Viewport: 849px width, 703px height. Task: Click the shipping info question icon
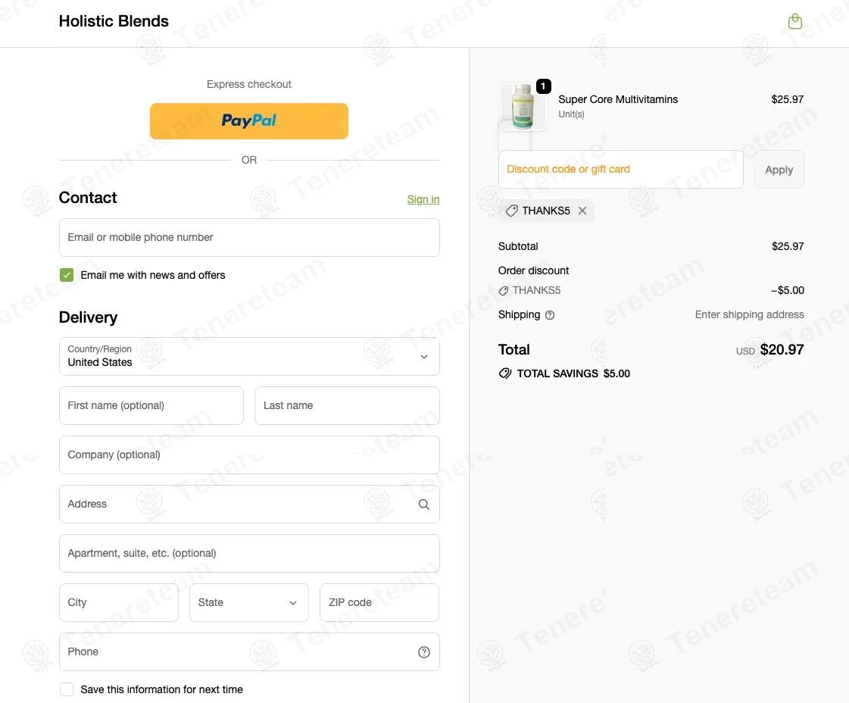[550, 315]
